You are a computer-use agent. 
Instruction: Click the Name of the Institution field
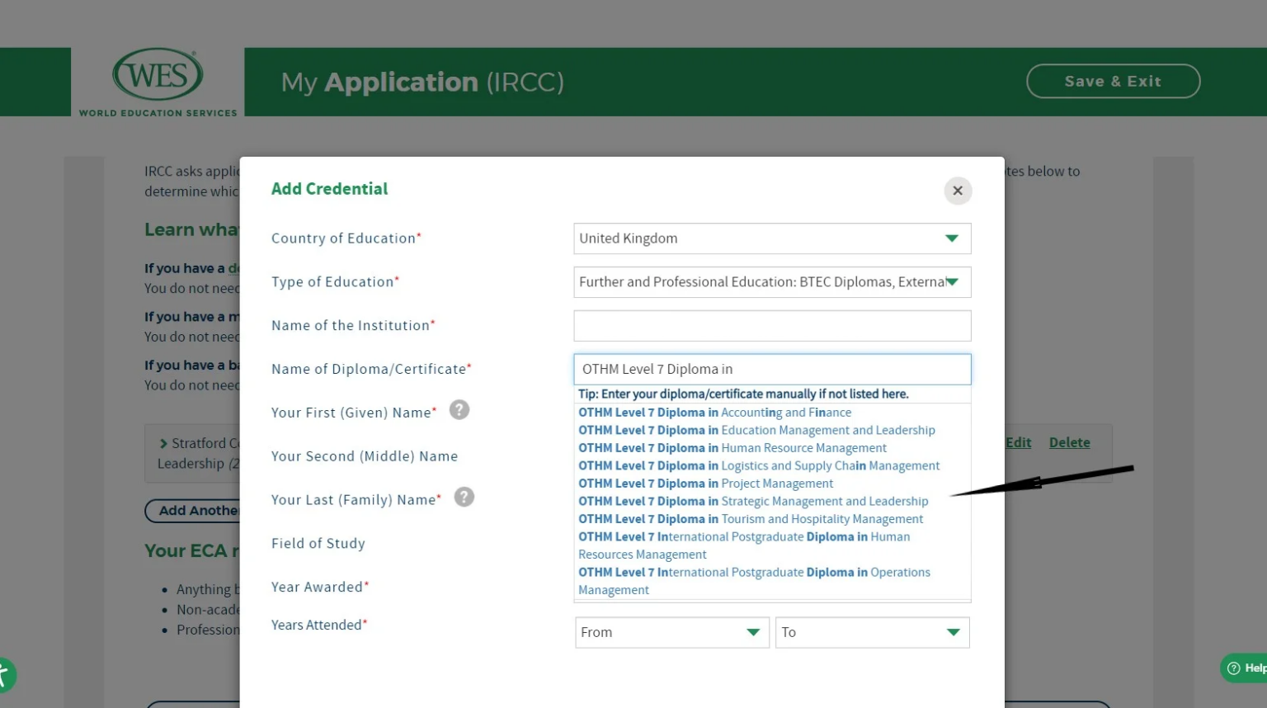pos(772,326)
